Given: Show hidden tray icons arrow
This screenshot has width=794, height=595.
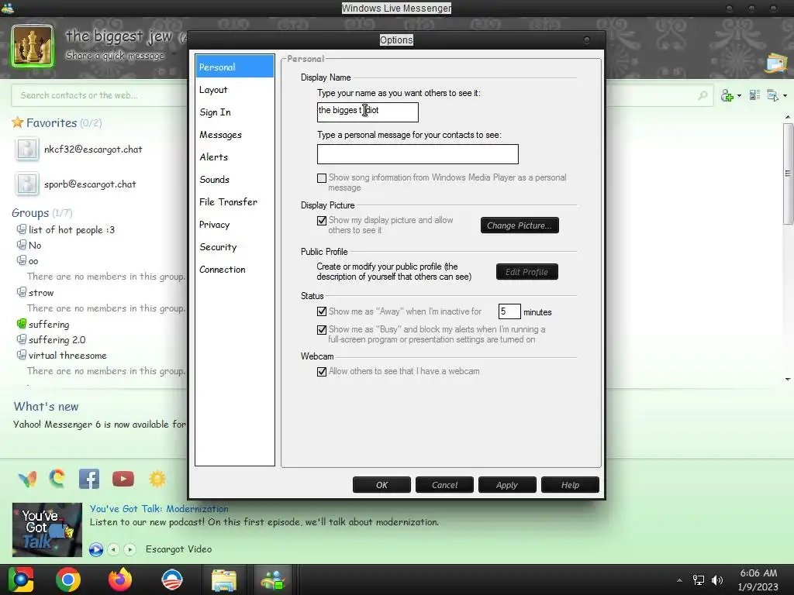Looking at the screenshot, I should 679,580.
